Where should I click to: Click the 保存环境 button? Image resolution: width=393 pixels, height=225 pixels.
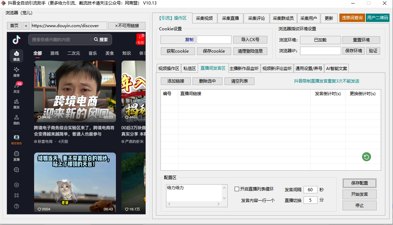tap(354, 51)
